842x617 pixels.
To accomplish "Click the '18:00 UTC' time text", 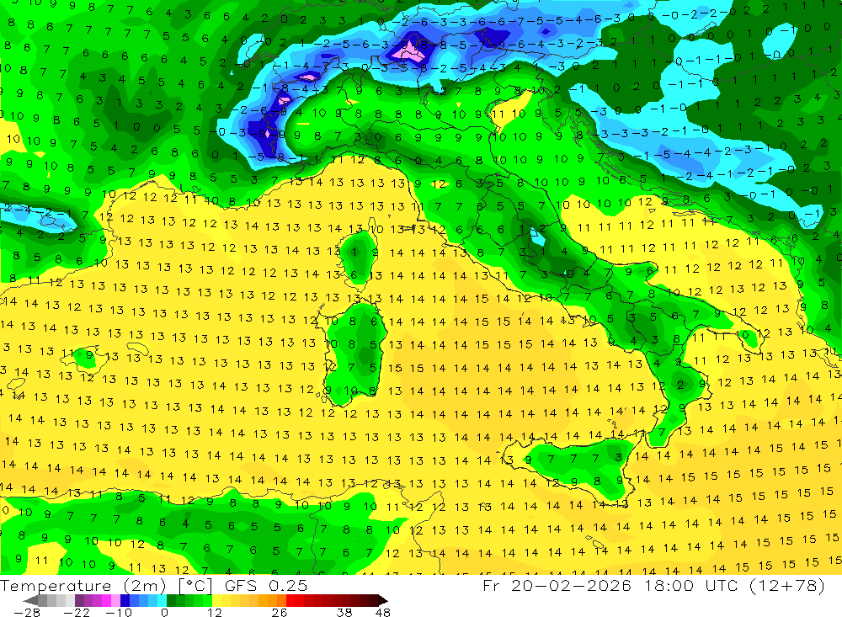I will coord(690,585).
